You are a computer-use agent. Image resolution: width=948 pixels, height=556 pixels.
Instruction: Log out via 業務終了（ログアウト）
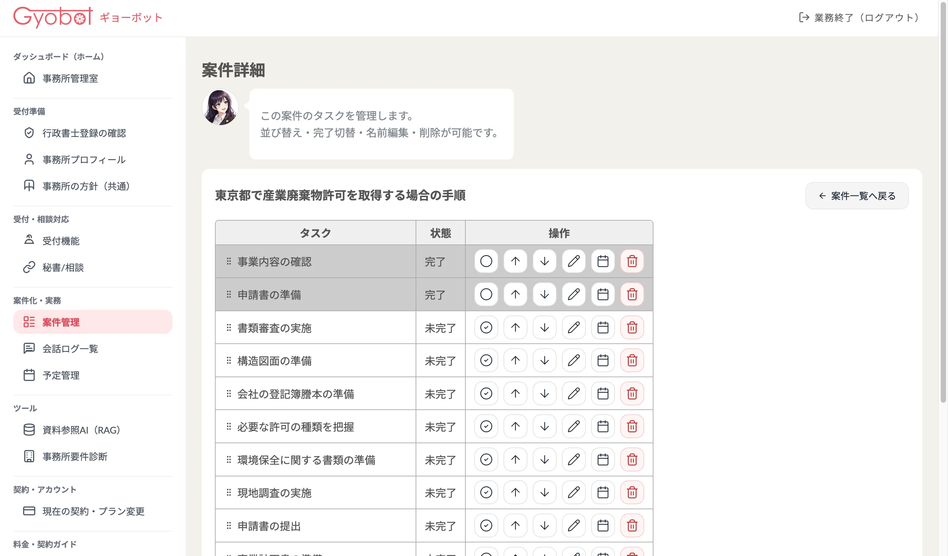(x=859, y=18)
